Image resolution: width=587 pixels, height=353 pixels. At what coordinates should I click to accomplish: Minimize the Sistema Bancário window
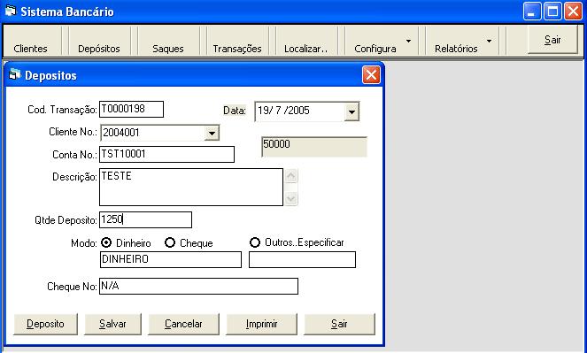pyautogui.click(x=532, y=12)
